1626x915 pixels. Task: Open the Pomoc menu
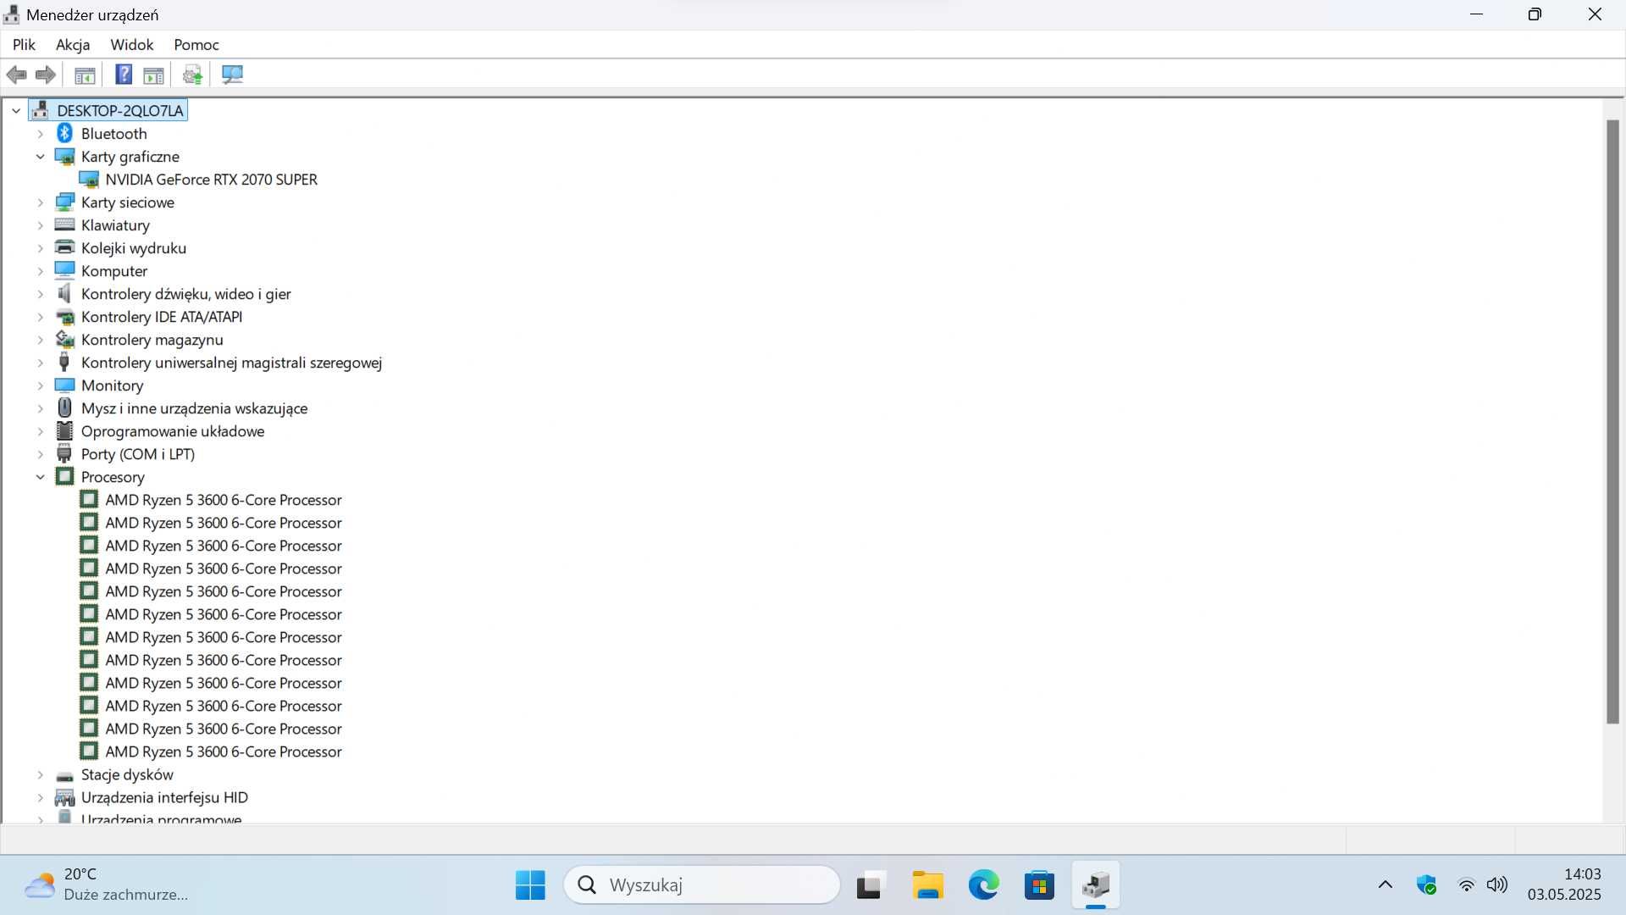196,44
